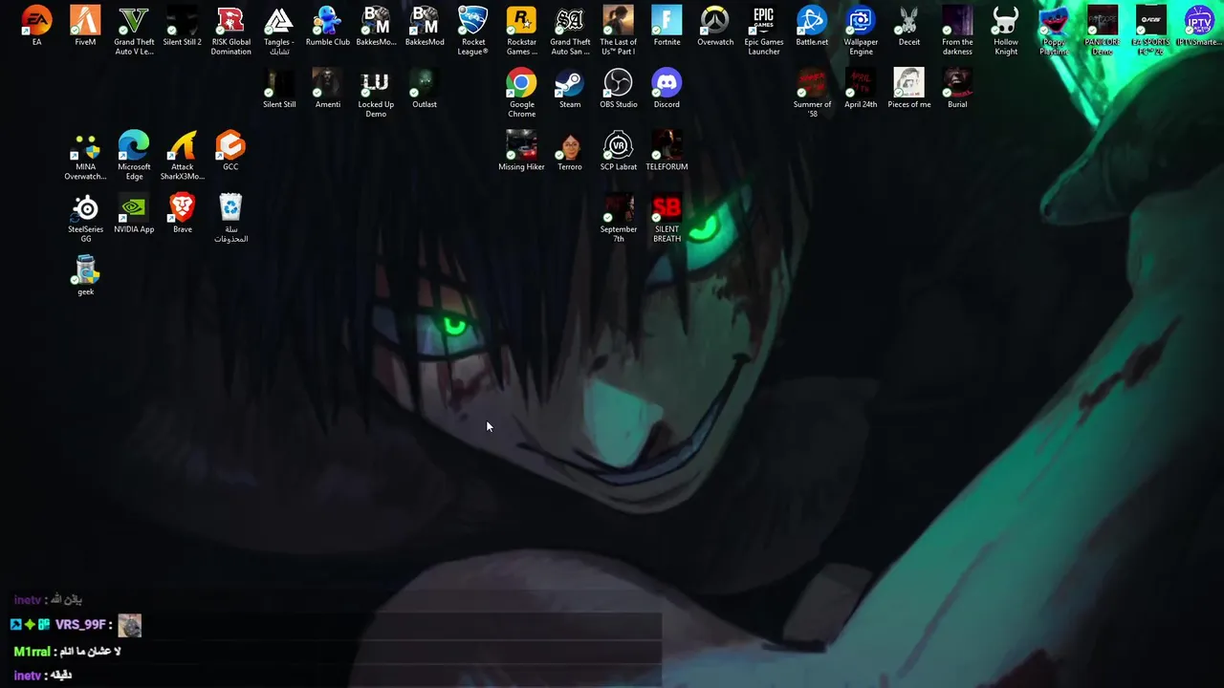The image size is (1224, 688).
Task: Open IPTV Smarters icon
Action: click(x=1199, y=21)
